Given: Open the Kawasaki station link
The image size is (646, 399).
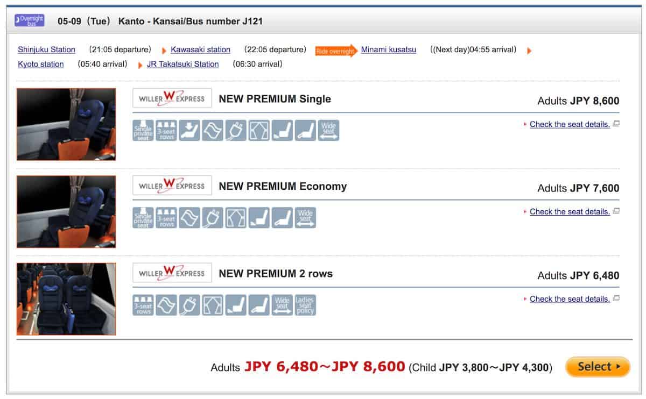Looking at the screenshot, I should [x=200, y=49].
